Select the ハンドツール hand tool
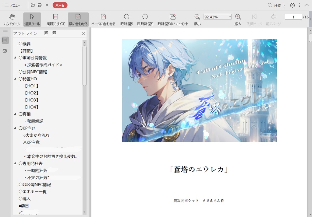Image resolution: width=312 pixels, height=217 pixels. (12, 19)
